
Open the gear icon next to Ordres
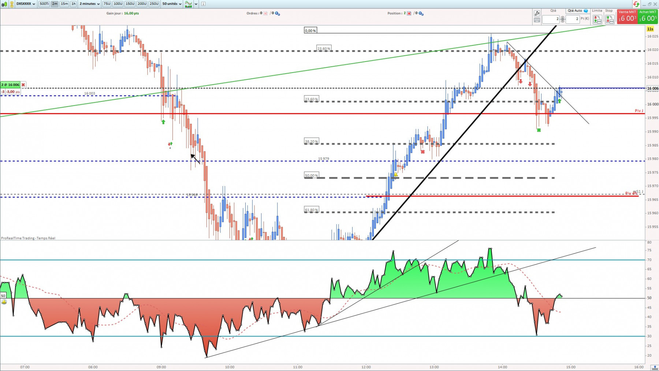[277, 14]
